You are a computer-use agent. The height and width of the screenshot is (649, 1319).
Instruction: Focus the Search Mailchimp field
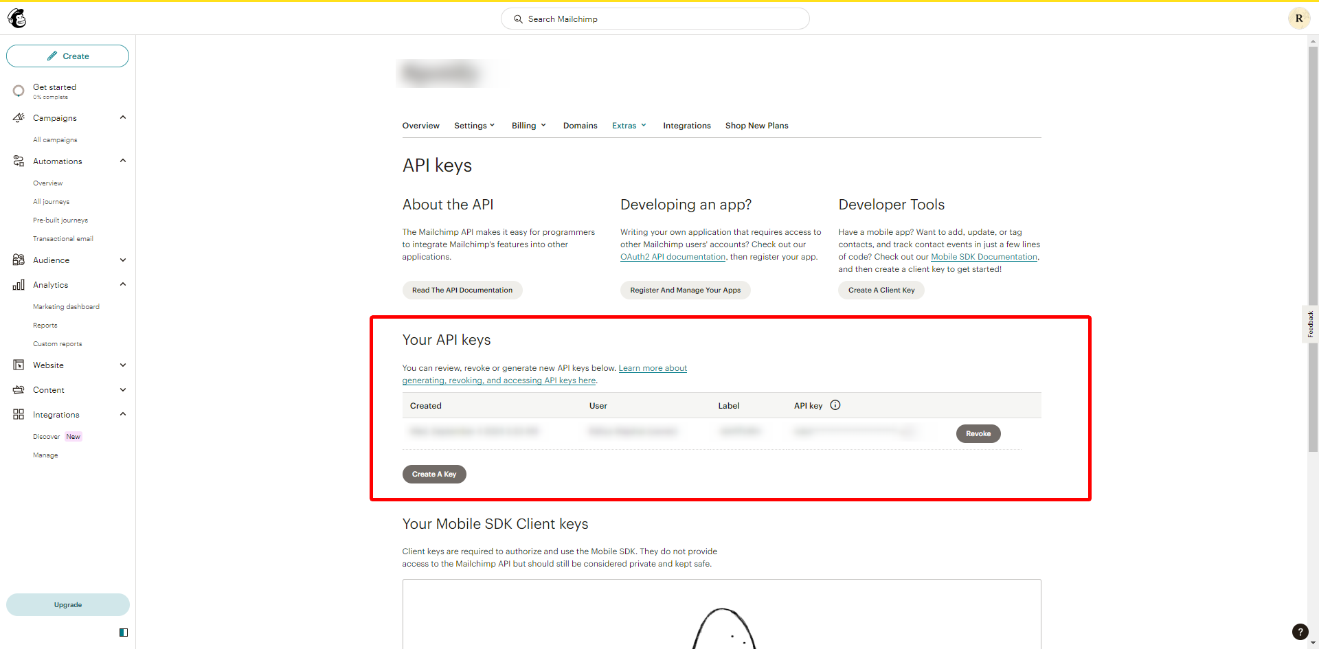pos(655,19)
